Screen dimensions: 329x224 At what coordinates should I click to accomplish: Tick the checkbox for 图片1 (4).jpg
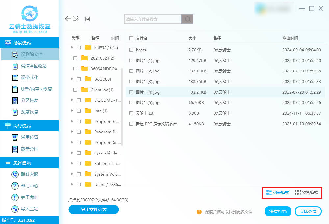131,92
